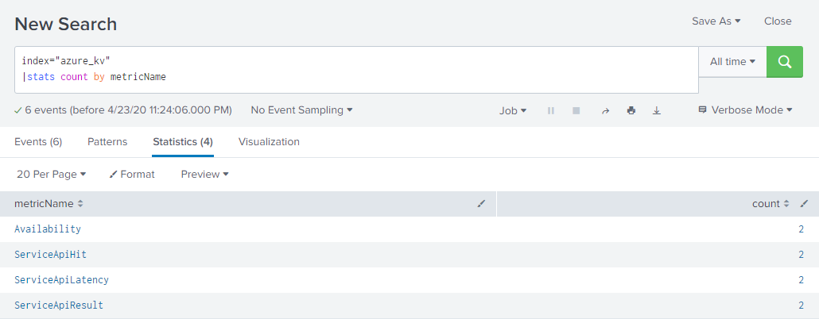Viewport: 819px width, 319px height.
Task: Click the count column pencil icon
Action: 804,204
